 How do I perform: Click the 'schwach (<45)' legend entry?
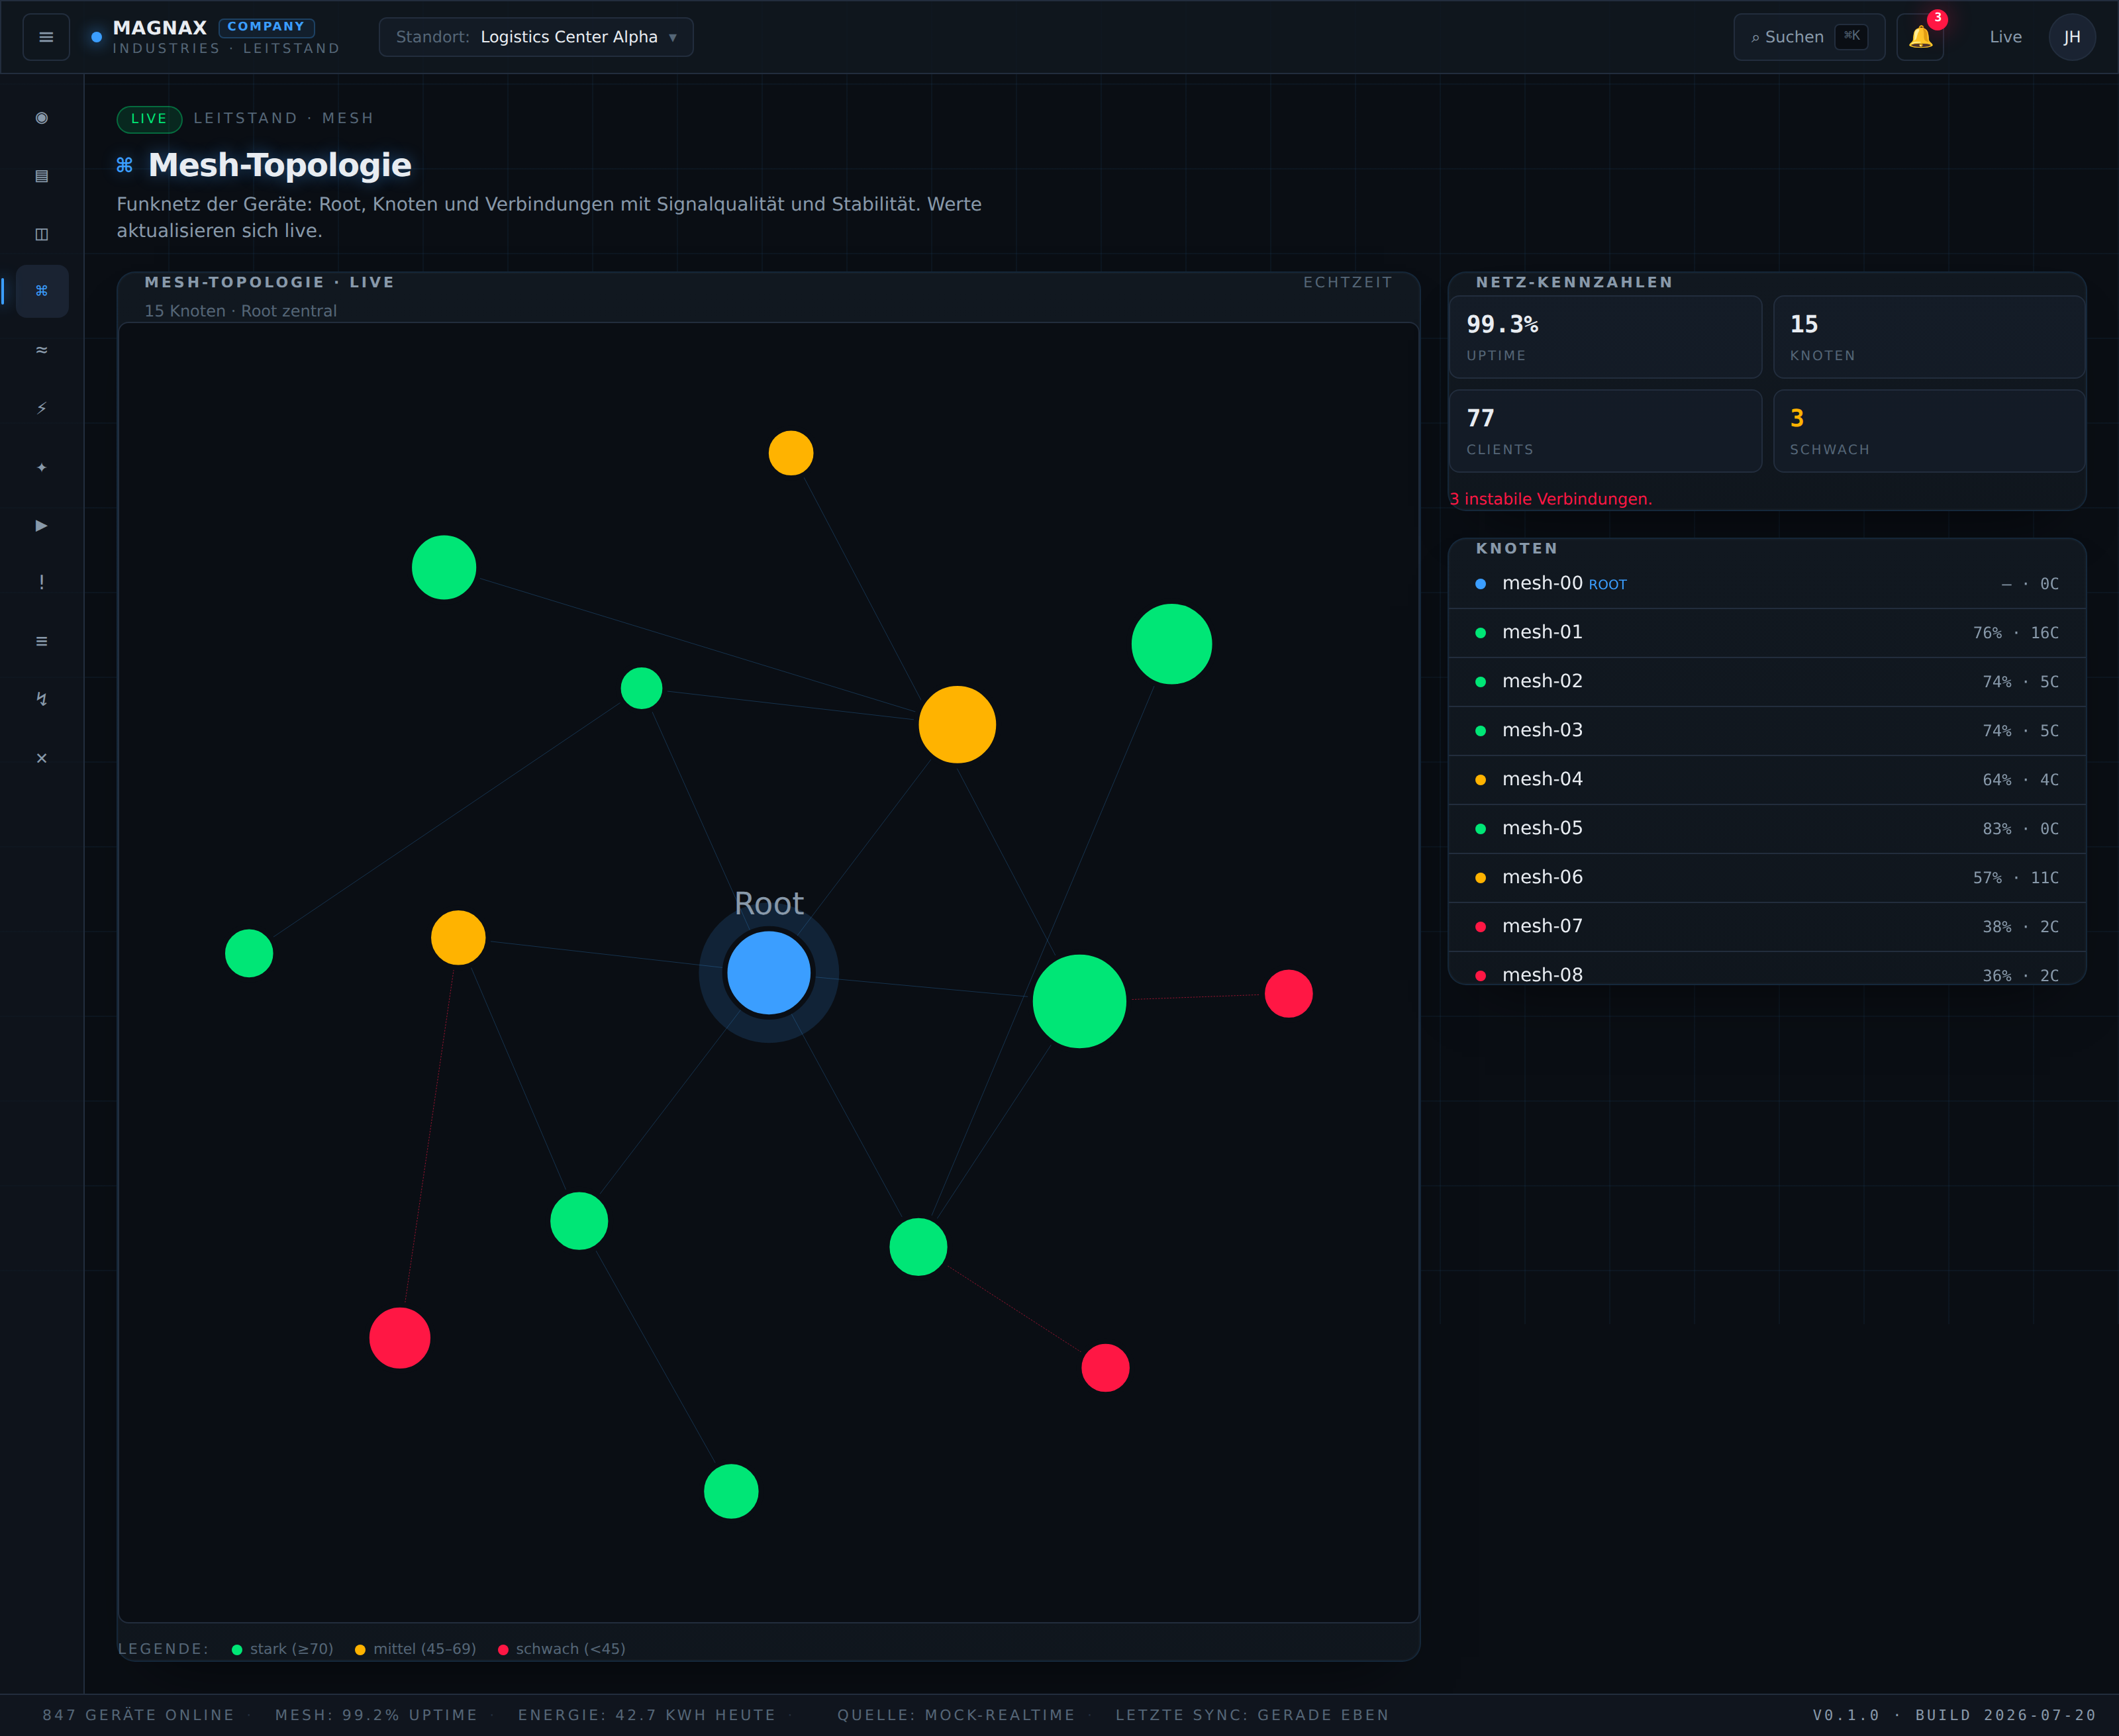click(x=561, y=1649)
